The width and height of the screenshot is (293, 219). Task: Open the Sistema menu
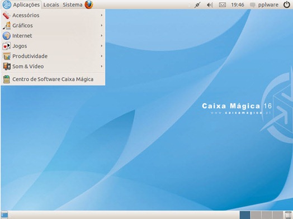coord(73,4)
